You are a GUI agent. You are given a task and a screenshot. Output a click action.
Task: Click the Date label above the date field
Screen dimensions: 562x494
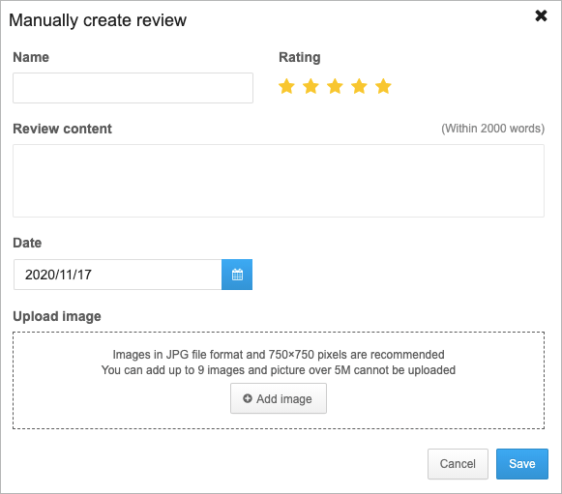tap(27, 243)
